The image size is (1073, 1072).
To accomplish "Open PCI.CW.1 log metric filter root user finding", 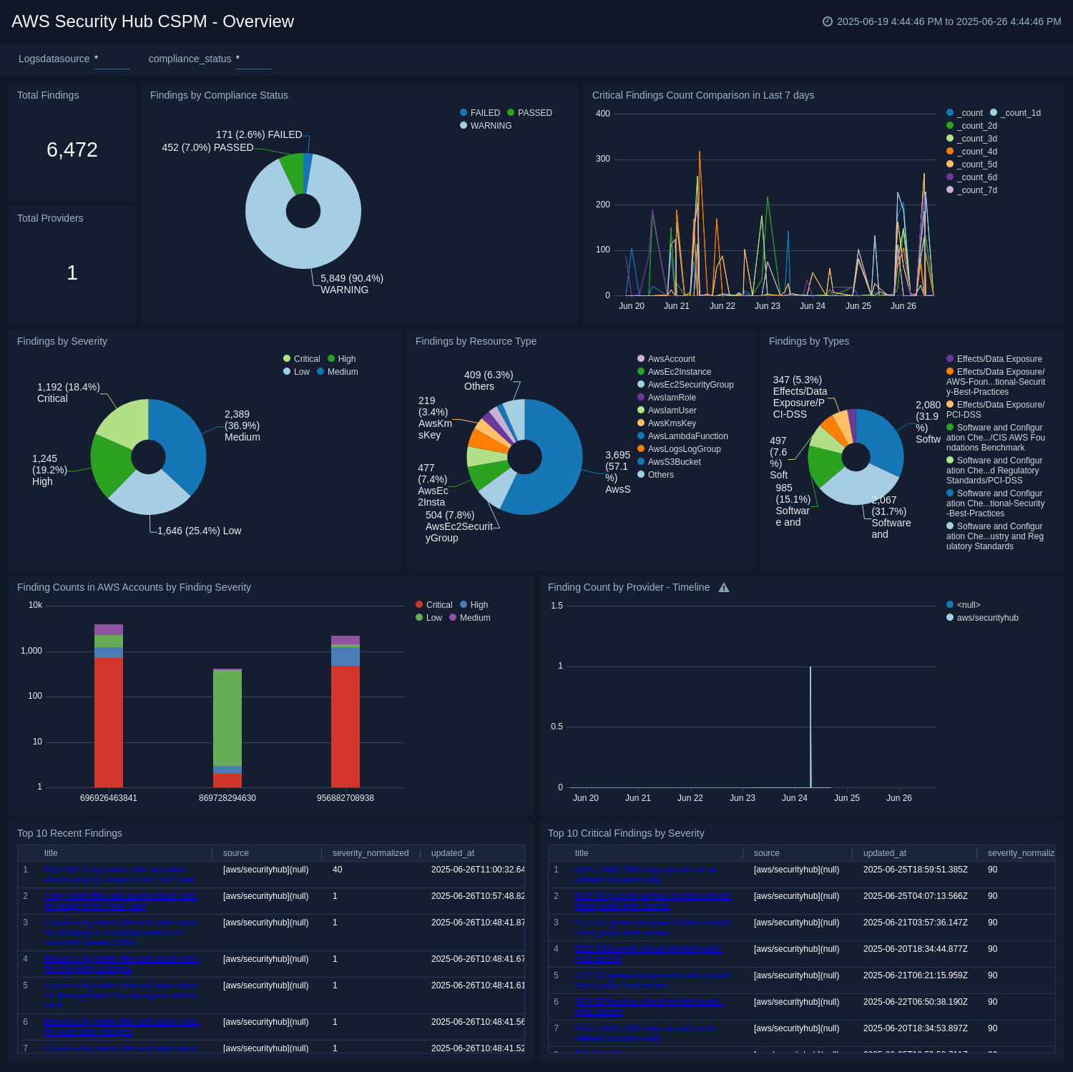I will tap(119, 875).
